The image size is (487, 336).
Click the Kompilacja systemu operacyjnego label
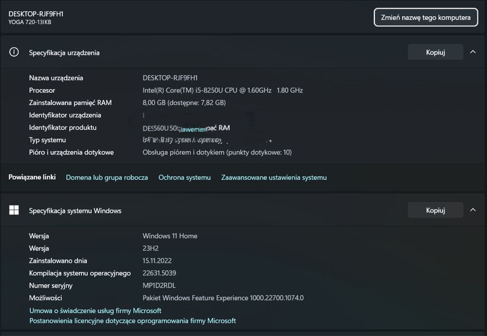tap(80, 273)
